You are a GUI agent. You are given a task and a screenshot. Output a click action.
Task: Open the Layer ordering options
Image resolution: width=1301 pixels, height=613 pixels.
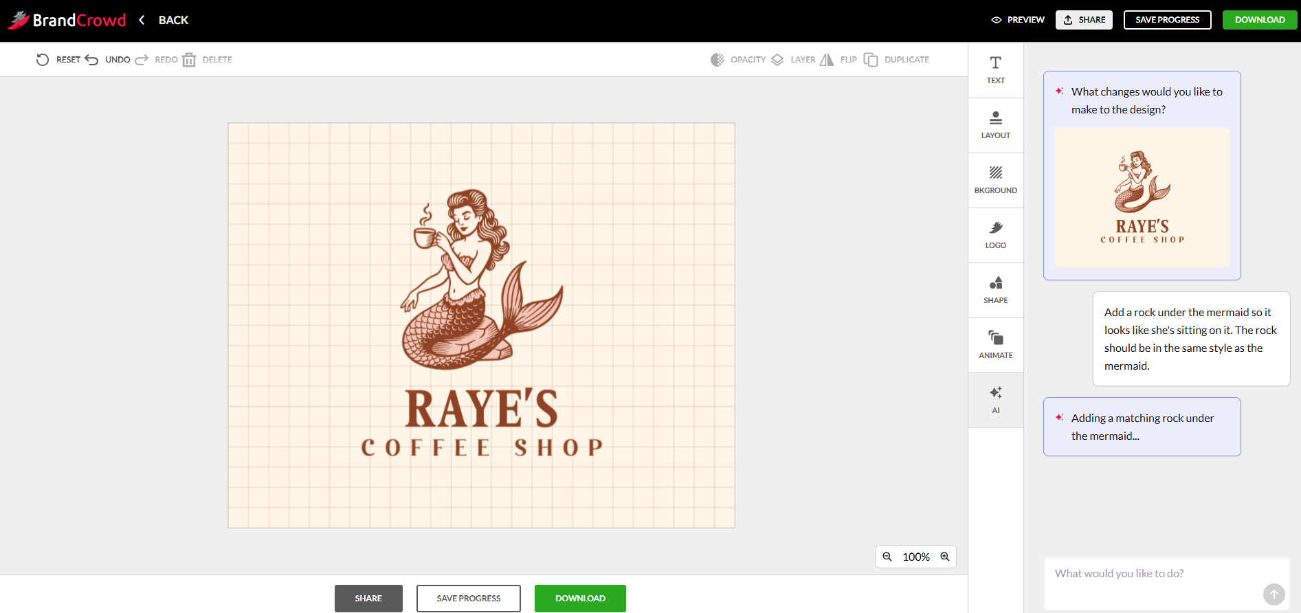point(793,60)
